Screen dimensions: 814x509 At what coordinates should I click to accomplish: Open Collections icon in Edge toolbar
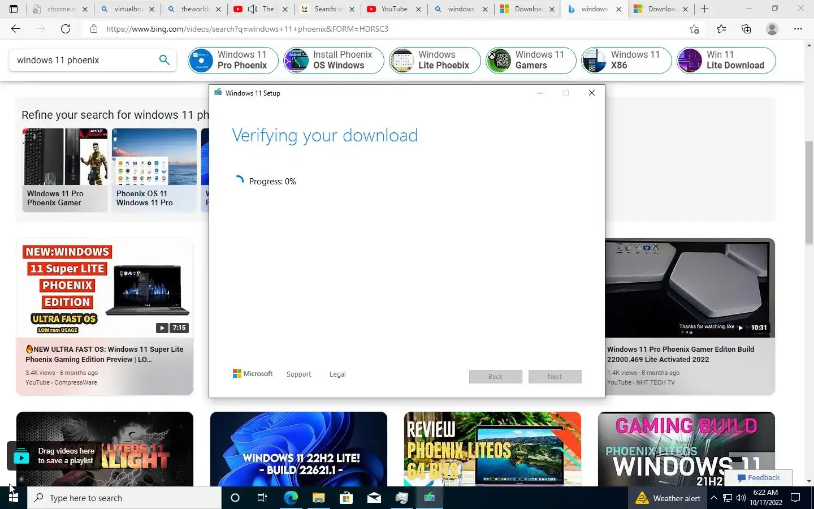point(746,29)
